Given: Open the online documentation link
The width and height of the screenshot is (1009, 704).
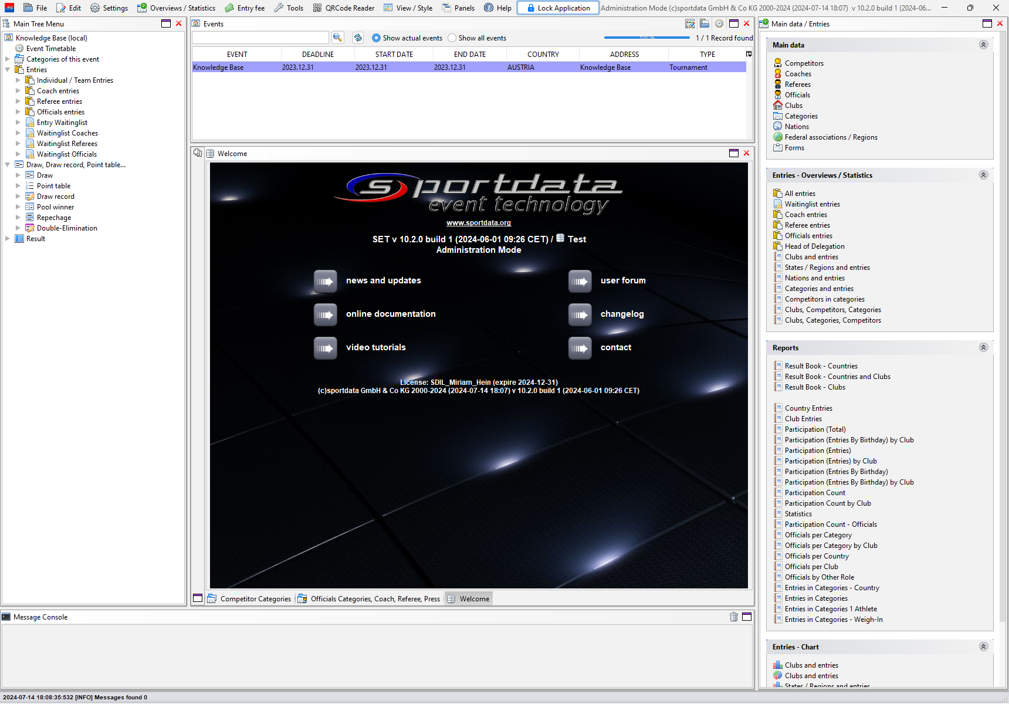Looking at the screenshot, I should 391,314.
